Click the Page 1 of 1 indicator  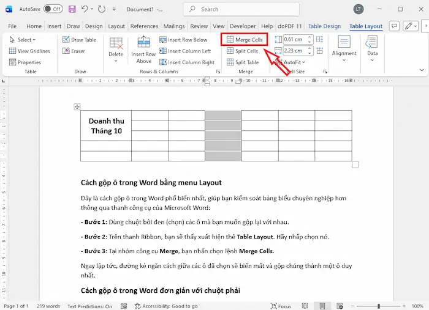pos(16,306)
